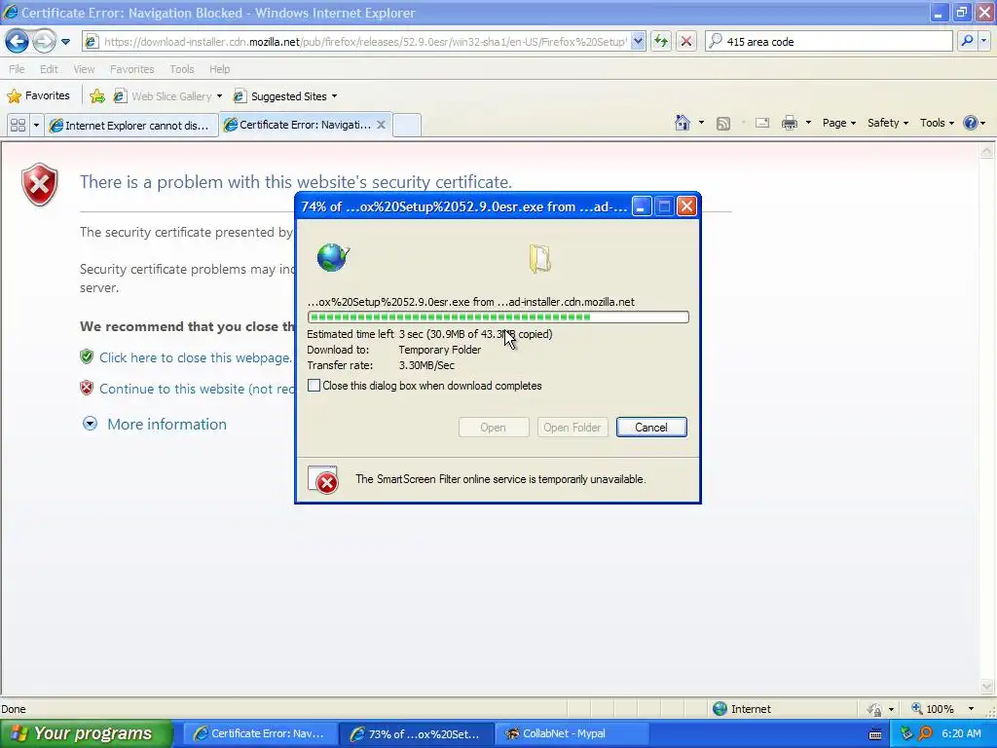Open the Safety command menu

[x=888, y=123]
